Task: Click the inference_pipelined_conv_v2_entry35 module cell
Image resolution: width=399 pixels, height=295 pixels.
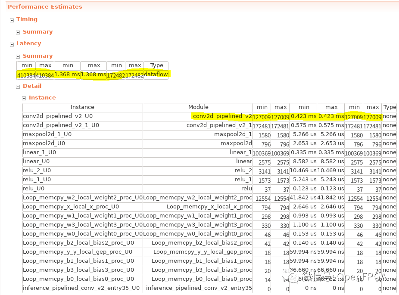Action: tap(198, 288)
